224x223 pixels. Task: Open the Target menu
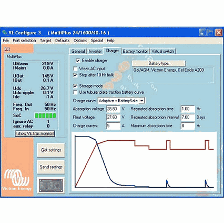pos(46,41)
